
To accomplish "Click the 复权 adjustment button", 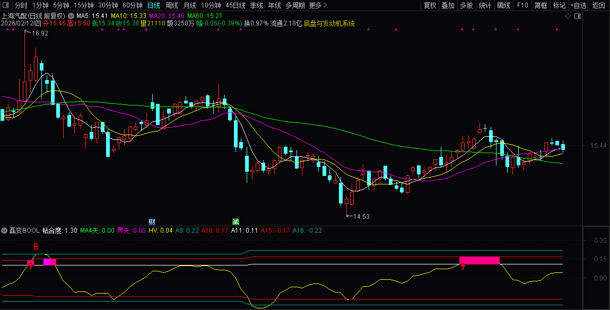I will pos(430,5).
